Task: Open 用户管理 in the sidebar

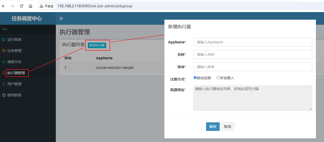Action: click(28, 84)
